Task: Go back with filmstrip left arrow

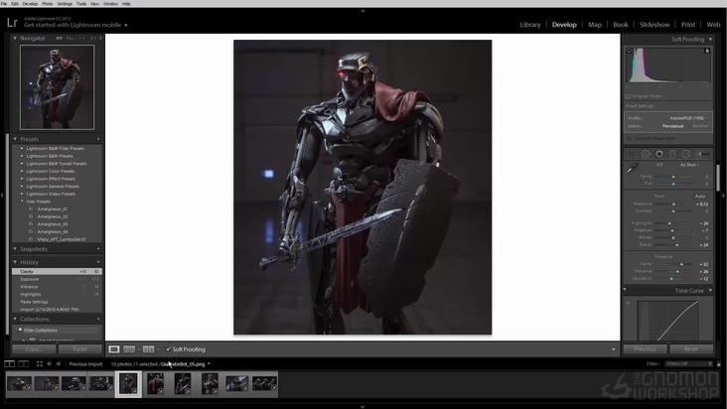Action: tap(49, 364)
